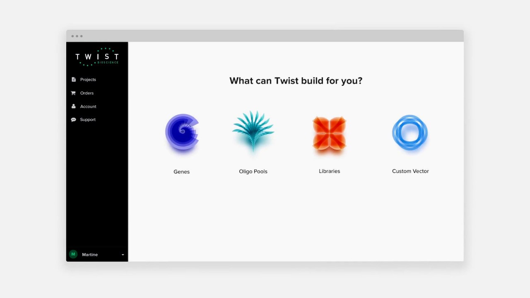Select the Genes spiral product icon
This screenshot has height=298, width=530.
pyautogui.click(x=182, y=132)
